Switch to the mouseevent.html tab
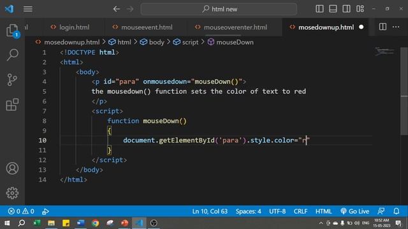408x229 pixels. (143, 27)
